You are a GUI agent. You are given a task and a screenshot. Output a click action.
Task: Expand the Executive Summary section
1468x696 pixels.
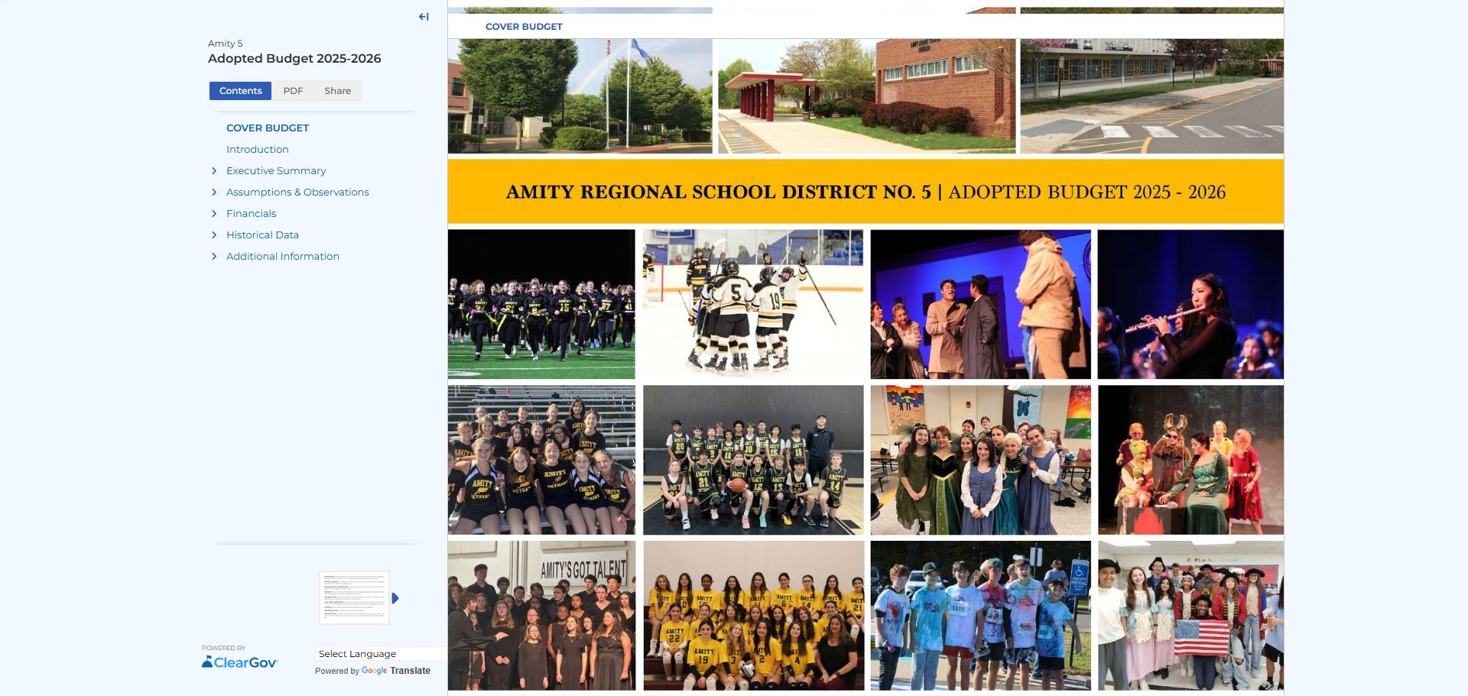214,171
